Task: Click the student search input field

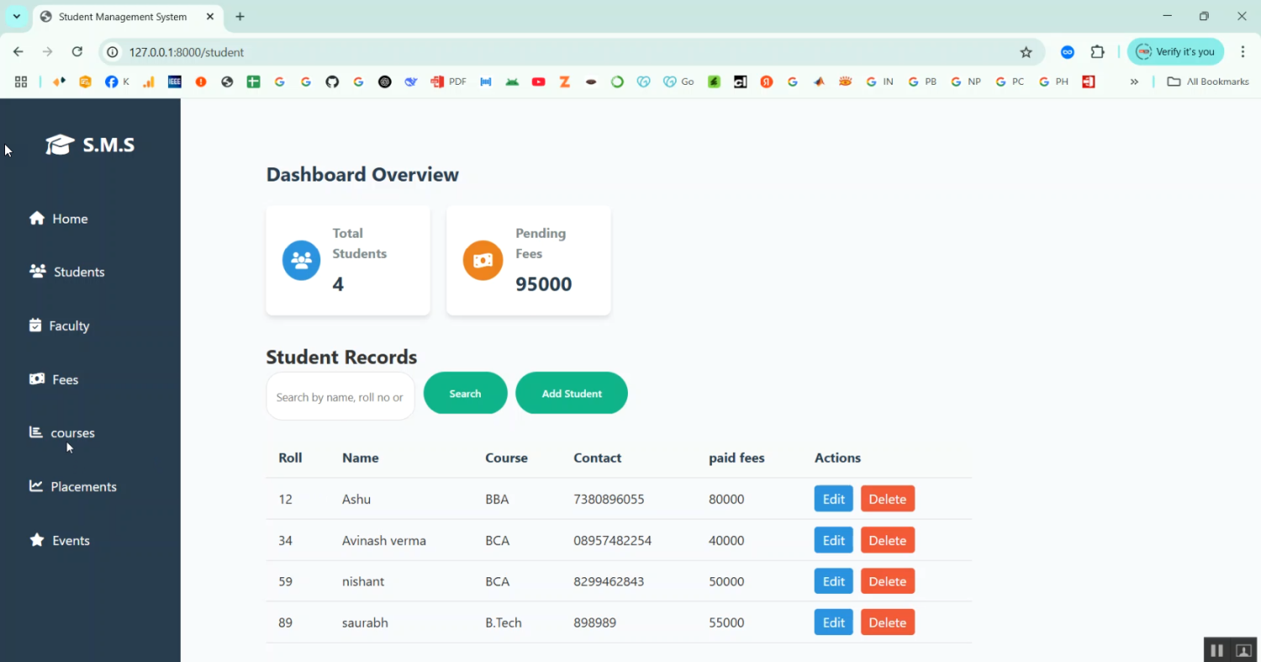Action: pyautogui.click(x=340, y=396)
